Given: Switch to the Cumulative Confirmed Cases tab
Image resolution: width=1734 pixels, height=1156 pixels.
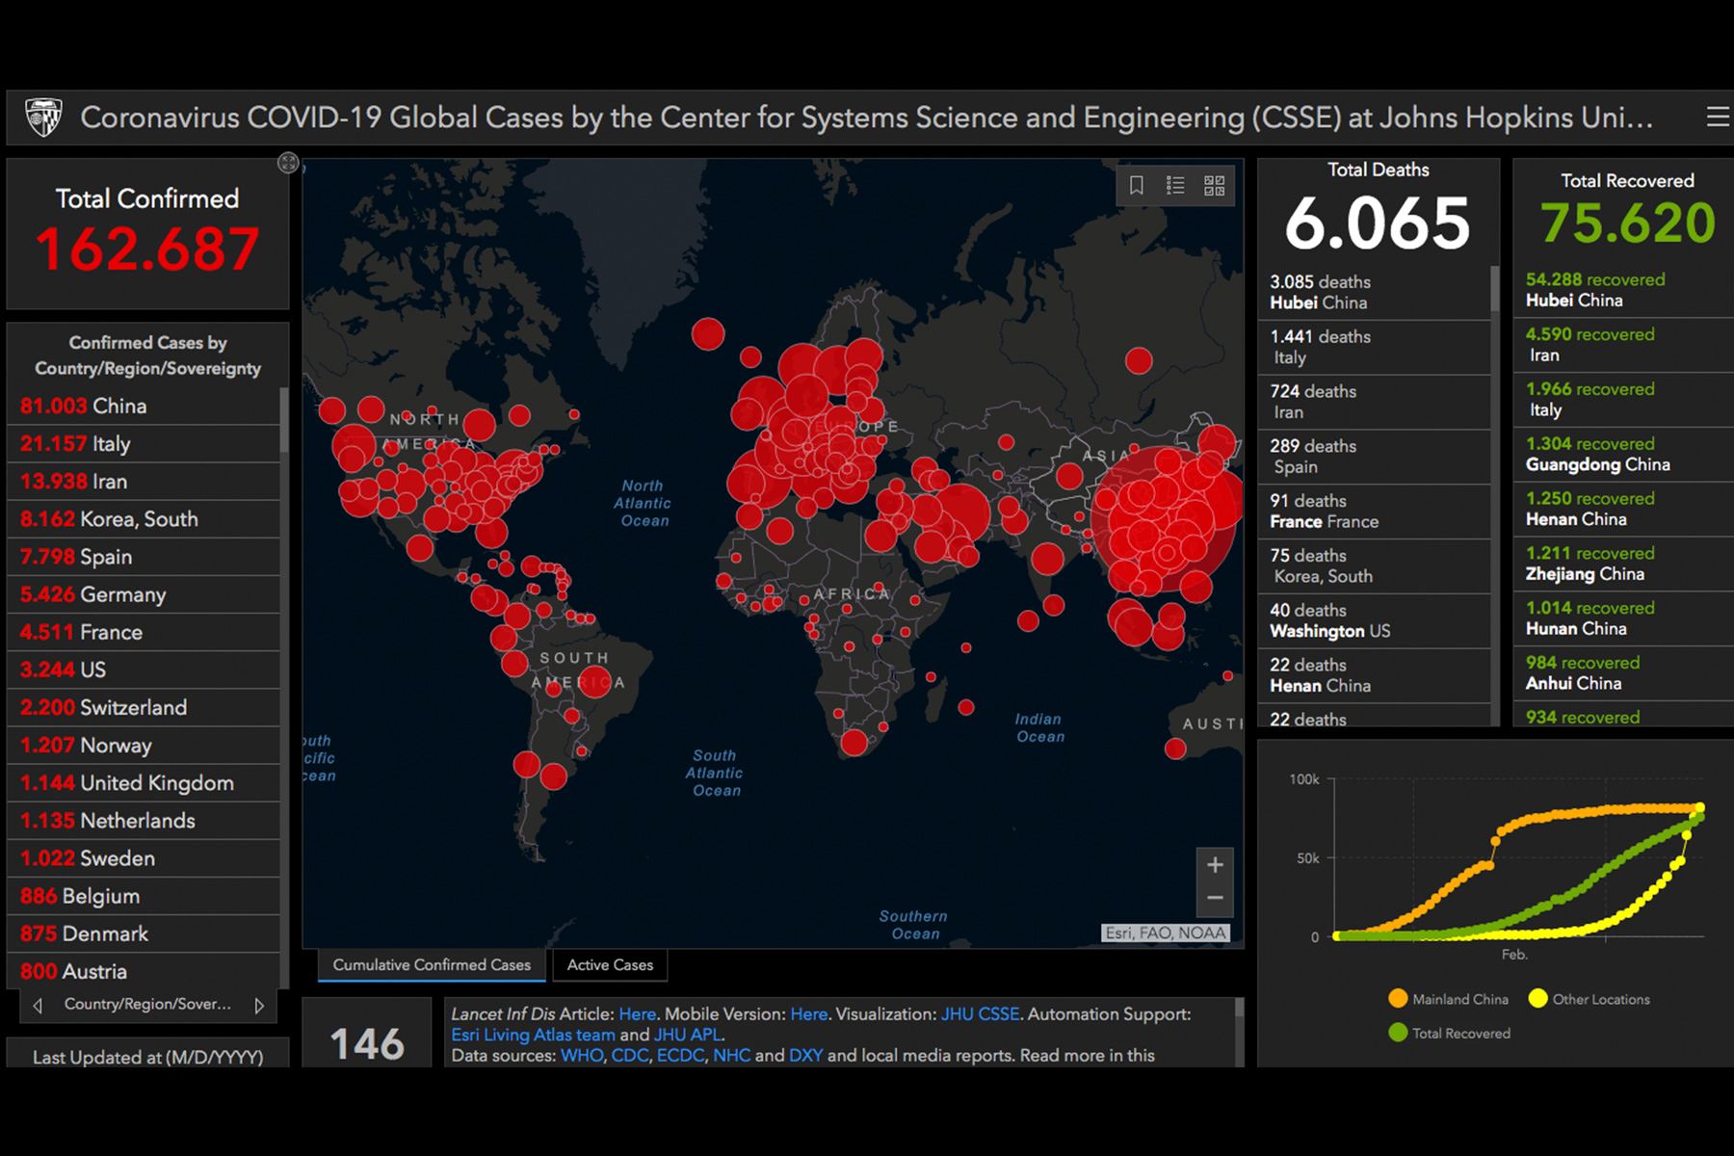Looking at the screenshot, I should pyautogui.click(x=431, y=964).
